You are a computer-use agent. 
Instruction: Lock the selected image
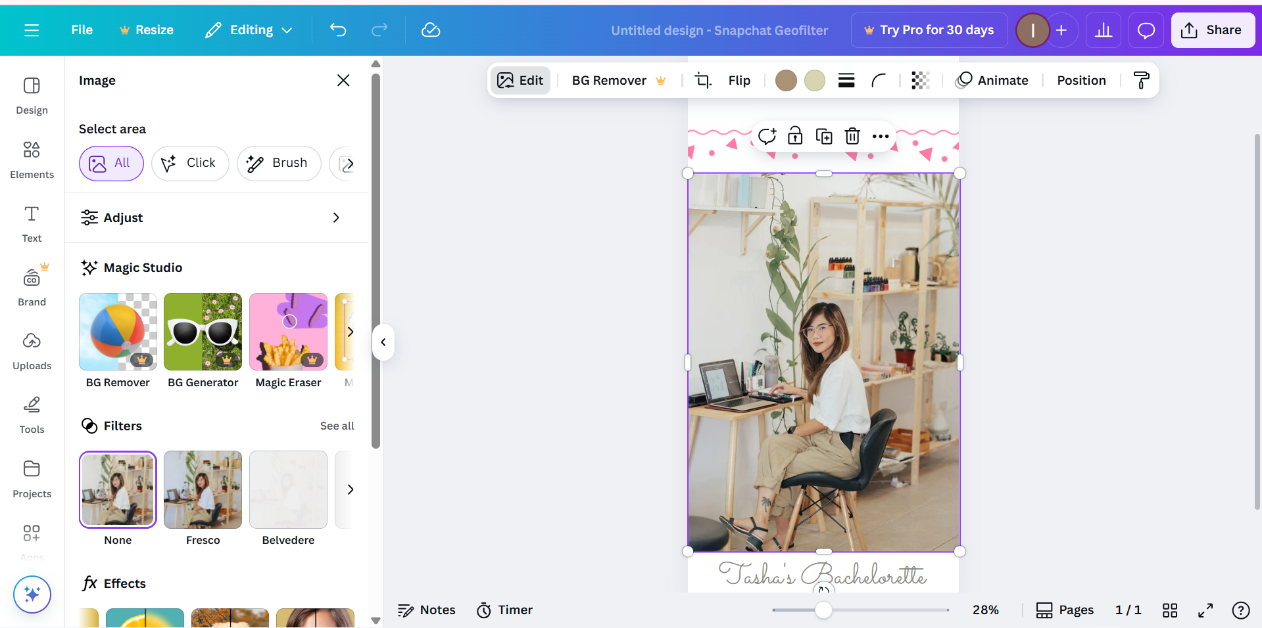tap(794, 136)
